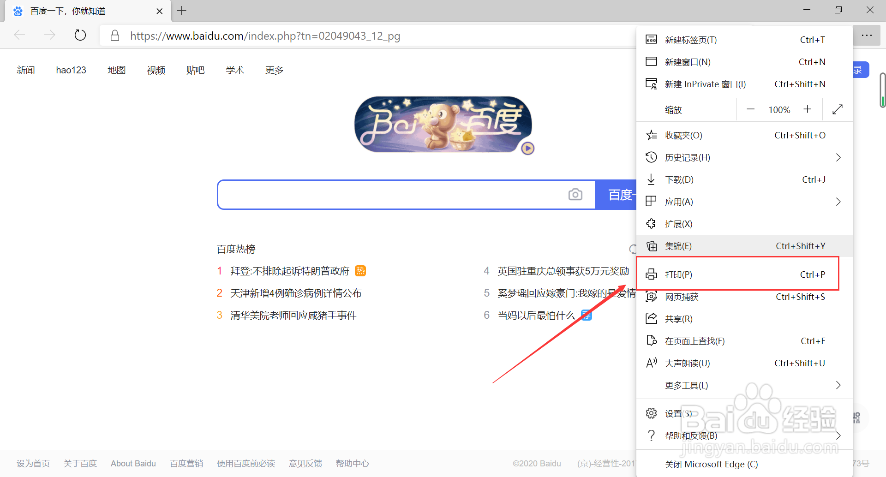Screen dimensions: 886x477
Task: Expand the 帮助和反馈(B) submenu chevron
Action: click(x=838, y=435)
